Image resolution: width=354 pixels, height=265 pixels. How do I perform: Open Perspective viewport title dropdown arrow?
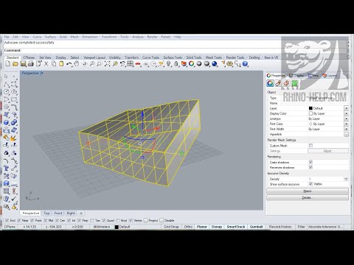42,73
